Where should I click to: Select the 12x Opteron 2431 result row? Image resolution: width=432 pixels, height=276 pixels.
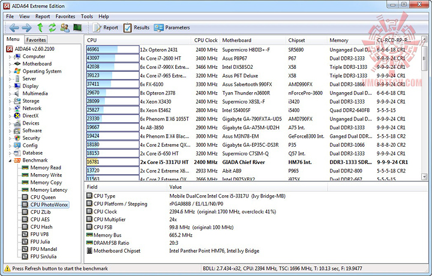[253, 50]
